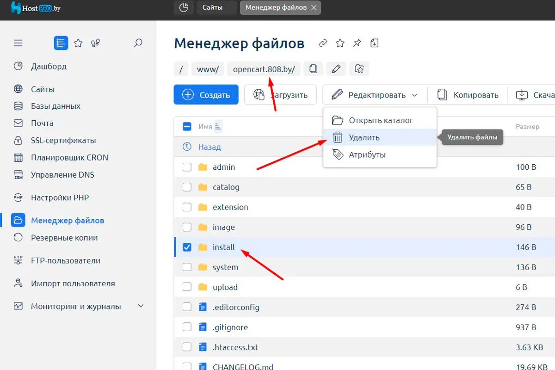555x370 pixels.
Task: Click the pin icon beside page title
Action: 357,43
